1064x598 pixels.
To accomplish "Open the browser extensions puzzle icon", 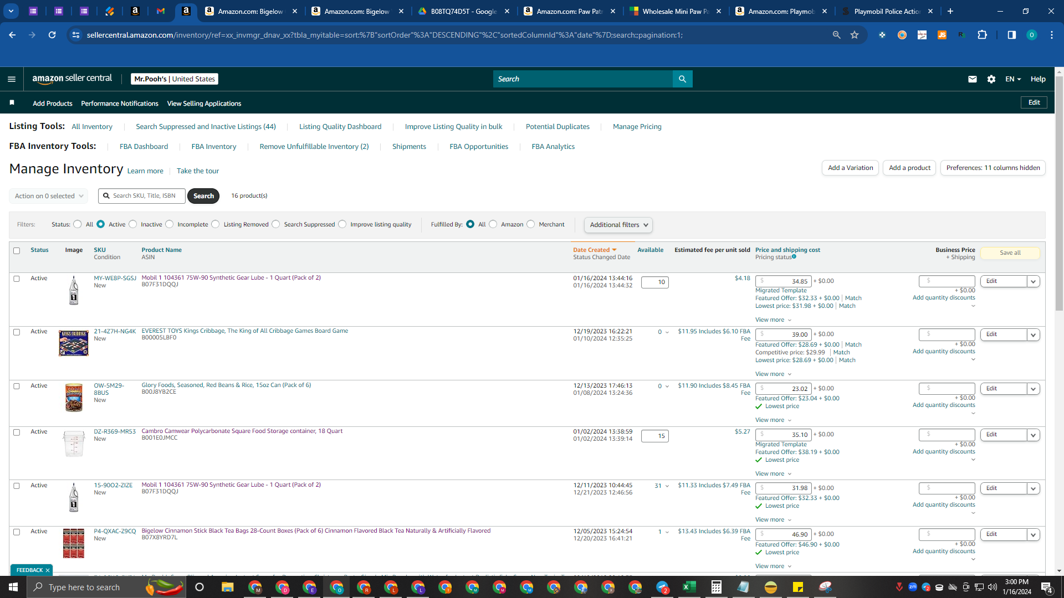I will tap(982, 35).
